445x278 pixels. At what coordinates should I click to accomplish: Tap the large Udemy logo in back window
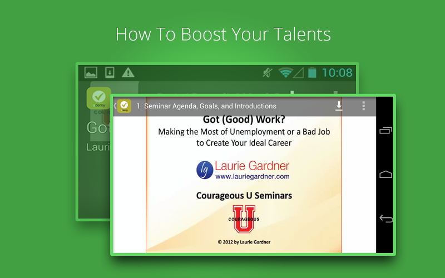98,98
